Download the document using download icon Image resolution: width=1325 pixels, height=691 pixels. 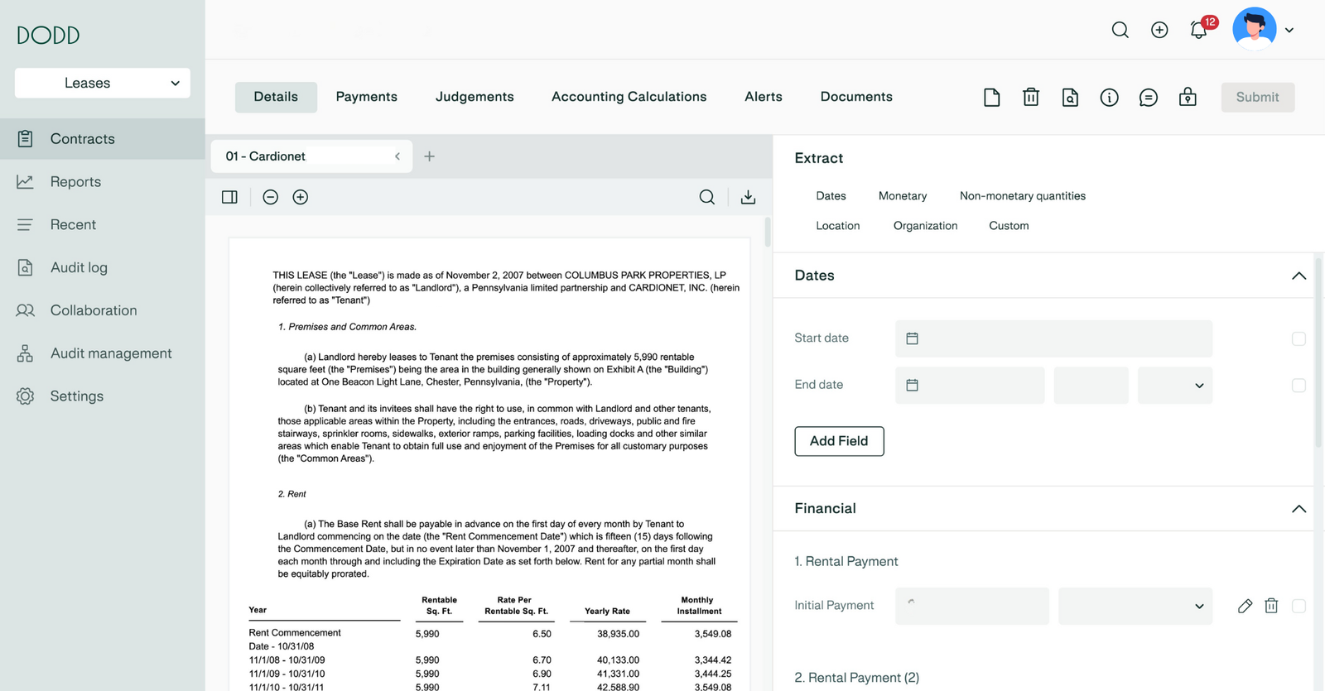[748, 197]
